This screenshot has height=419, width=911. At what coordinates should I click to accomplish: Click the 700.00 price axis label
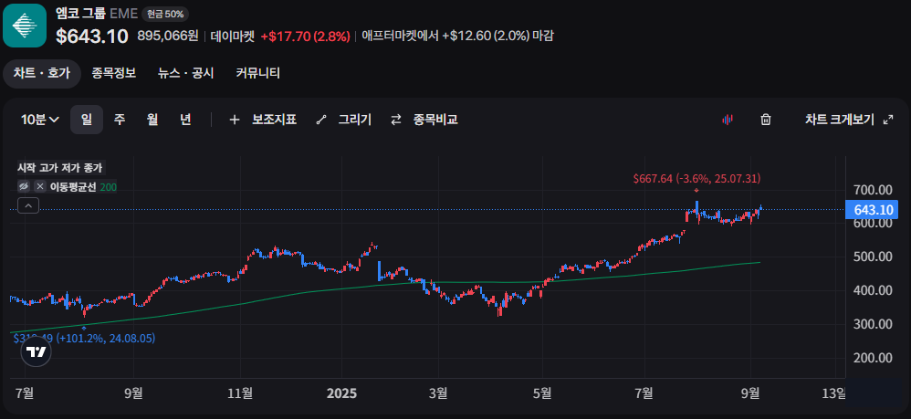click(x=873, y=190)
